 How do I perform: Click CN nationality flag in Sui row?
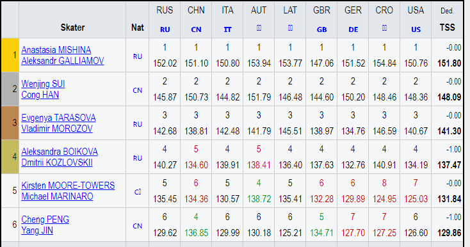(x=138, y=90)
